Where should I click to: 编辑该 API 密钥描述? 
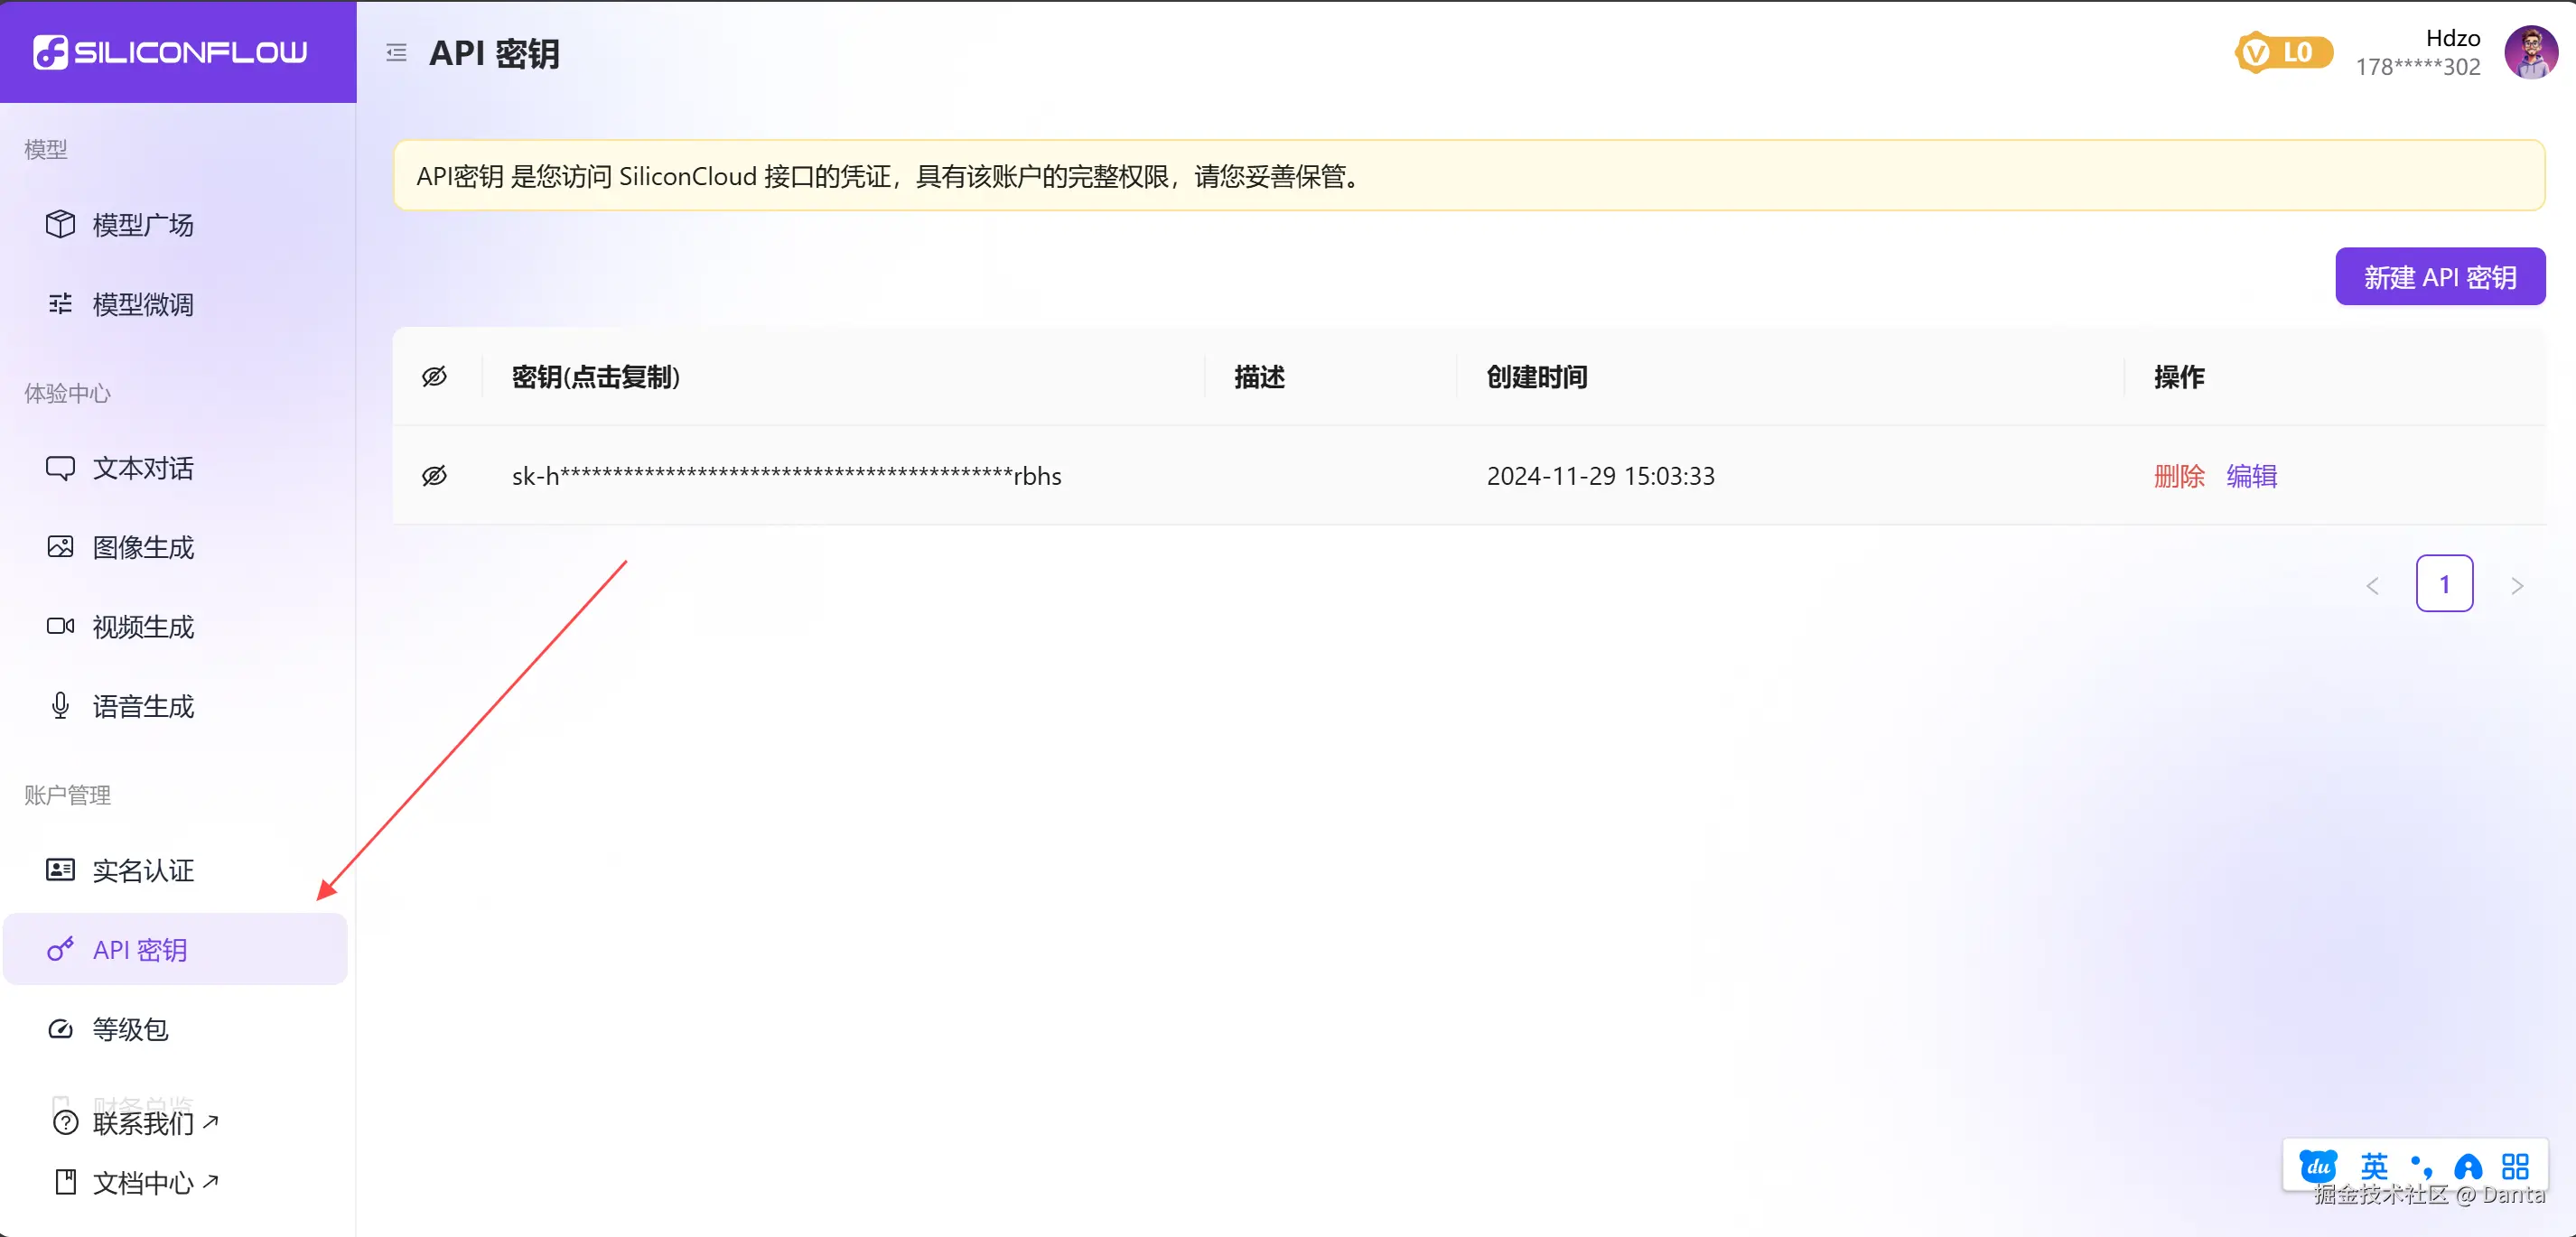[x=2253, y=475]
